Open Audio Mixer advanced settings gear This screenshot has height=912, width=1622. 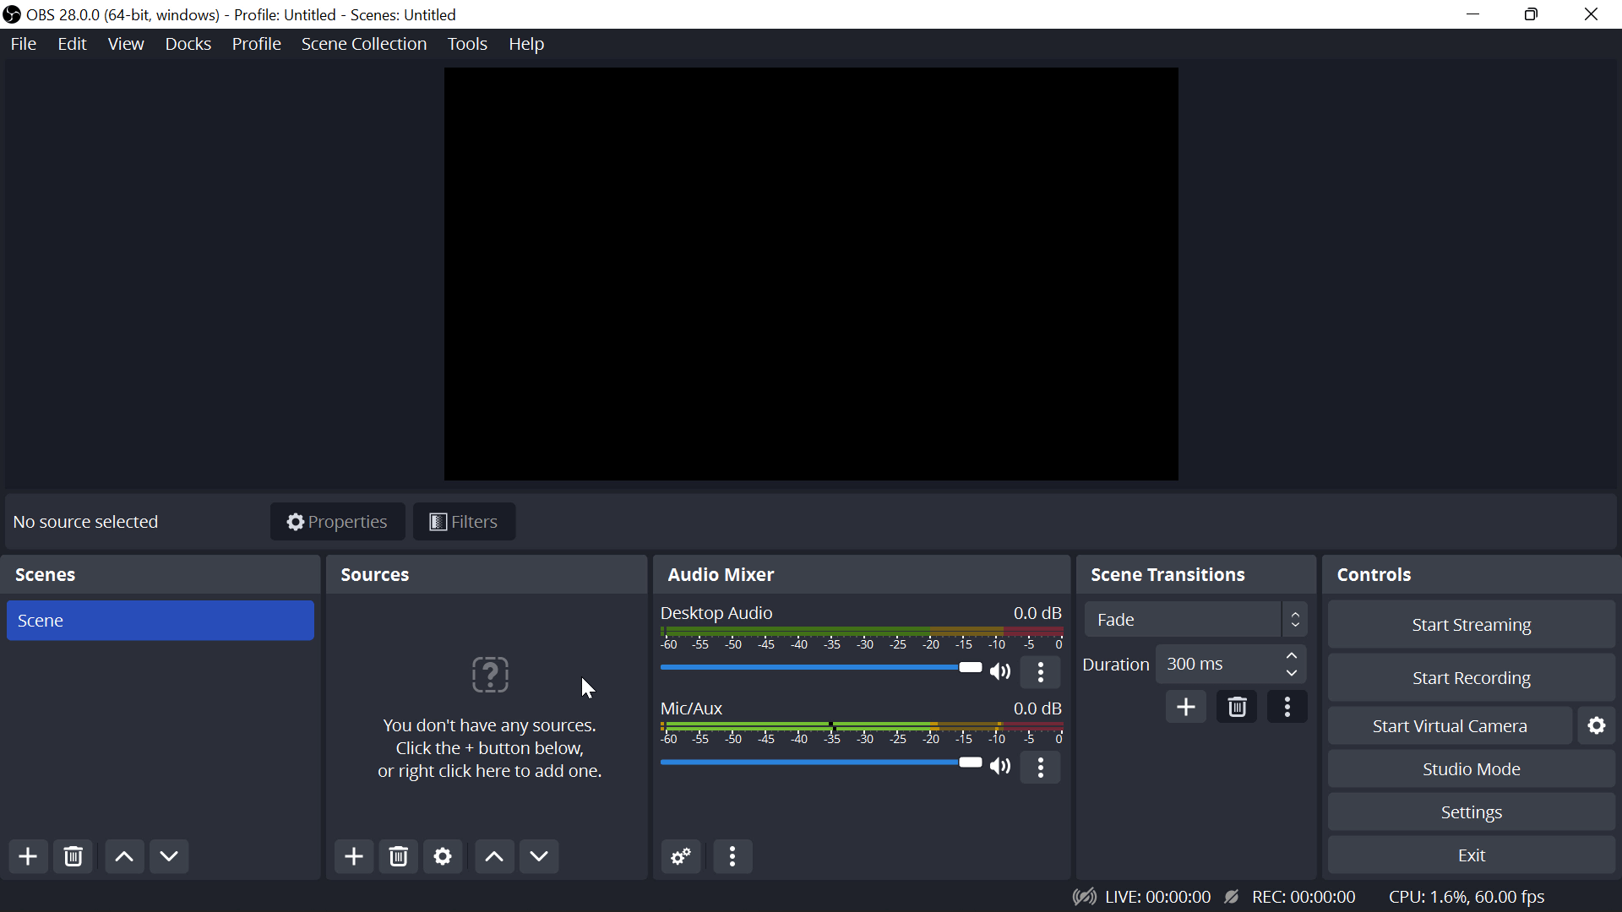pos(681,855)
